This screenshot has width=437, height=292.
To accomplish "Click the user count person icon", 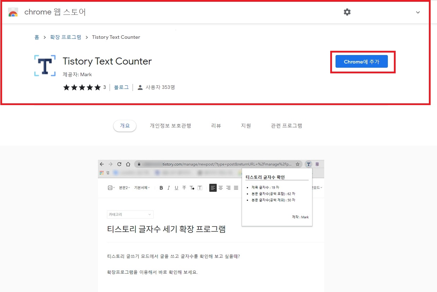I will (x=140, y=87).
